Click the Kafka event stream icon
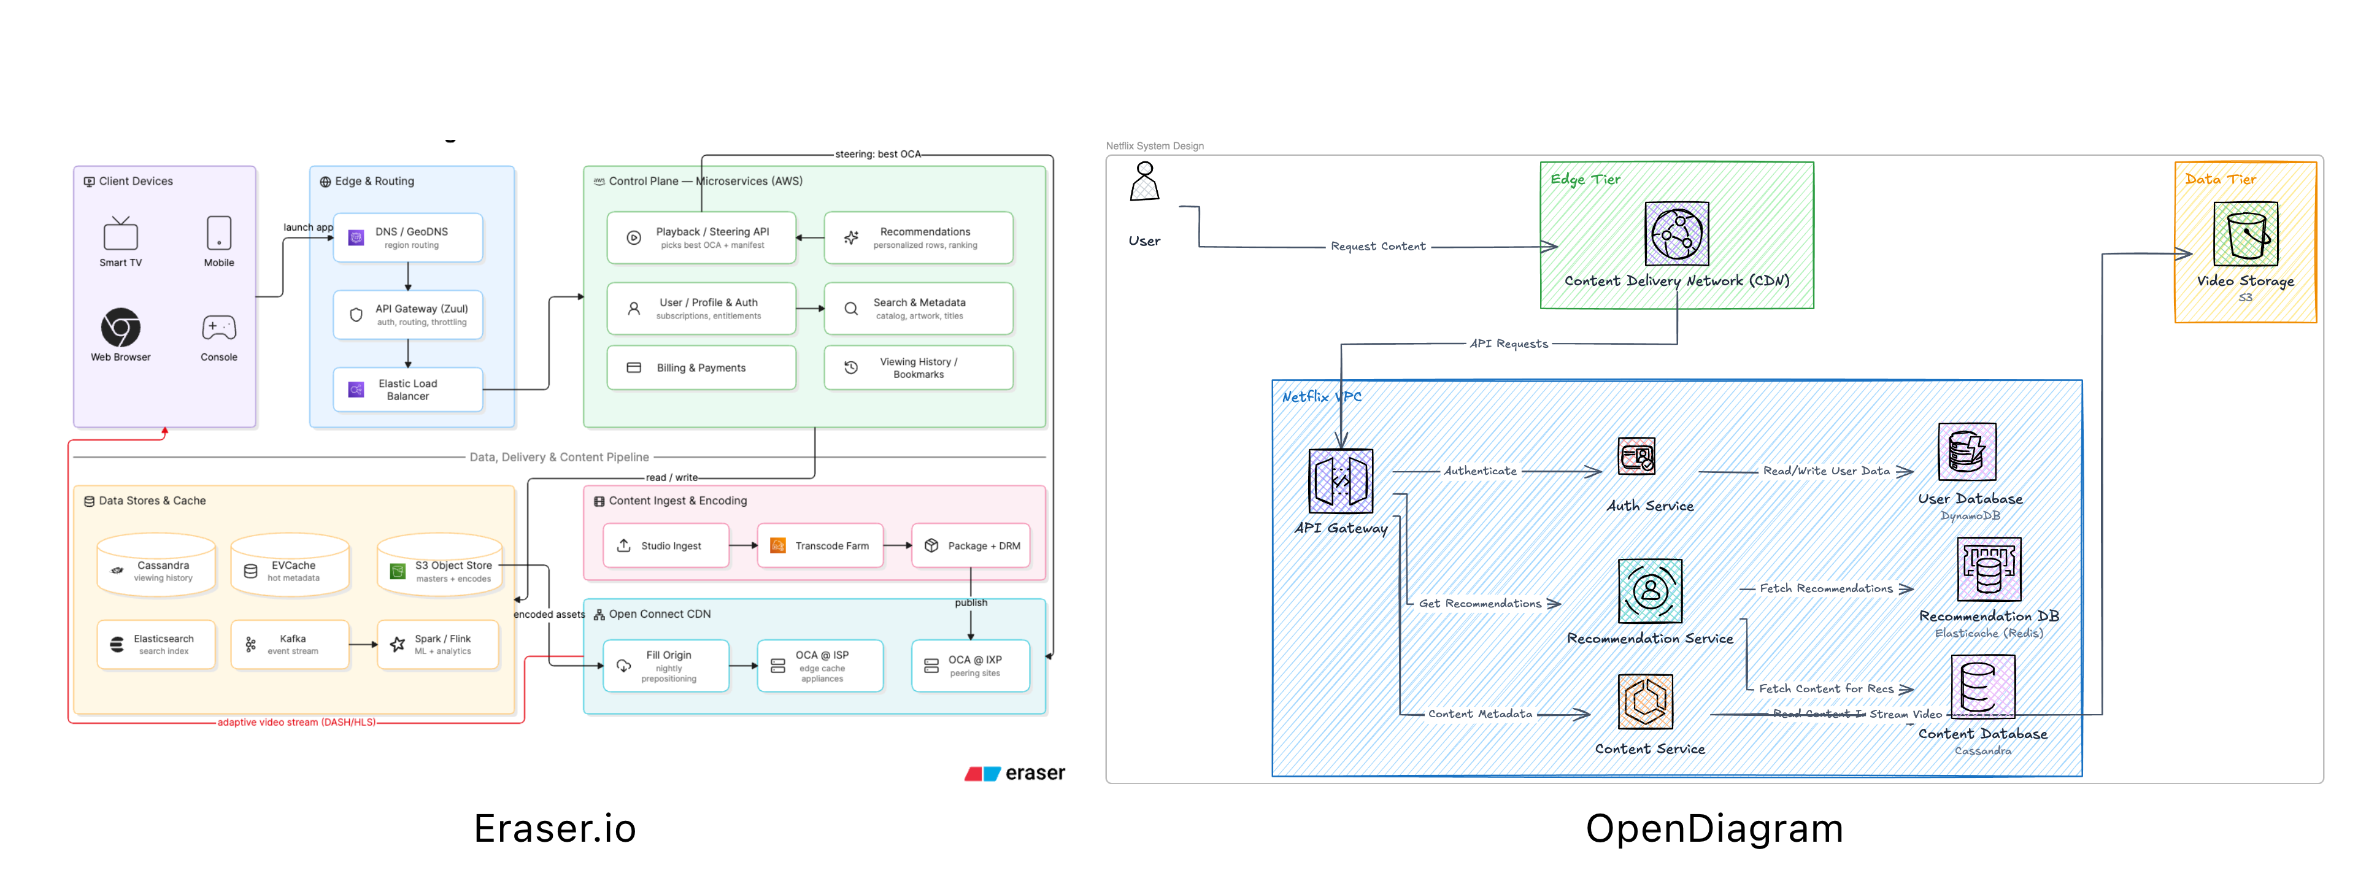 (x=250, y=645)
